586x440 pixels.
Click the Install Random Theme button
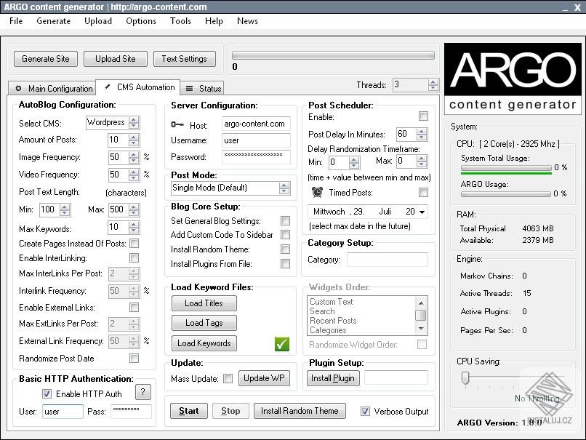point(300,411)
